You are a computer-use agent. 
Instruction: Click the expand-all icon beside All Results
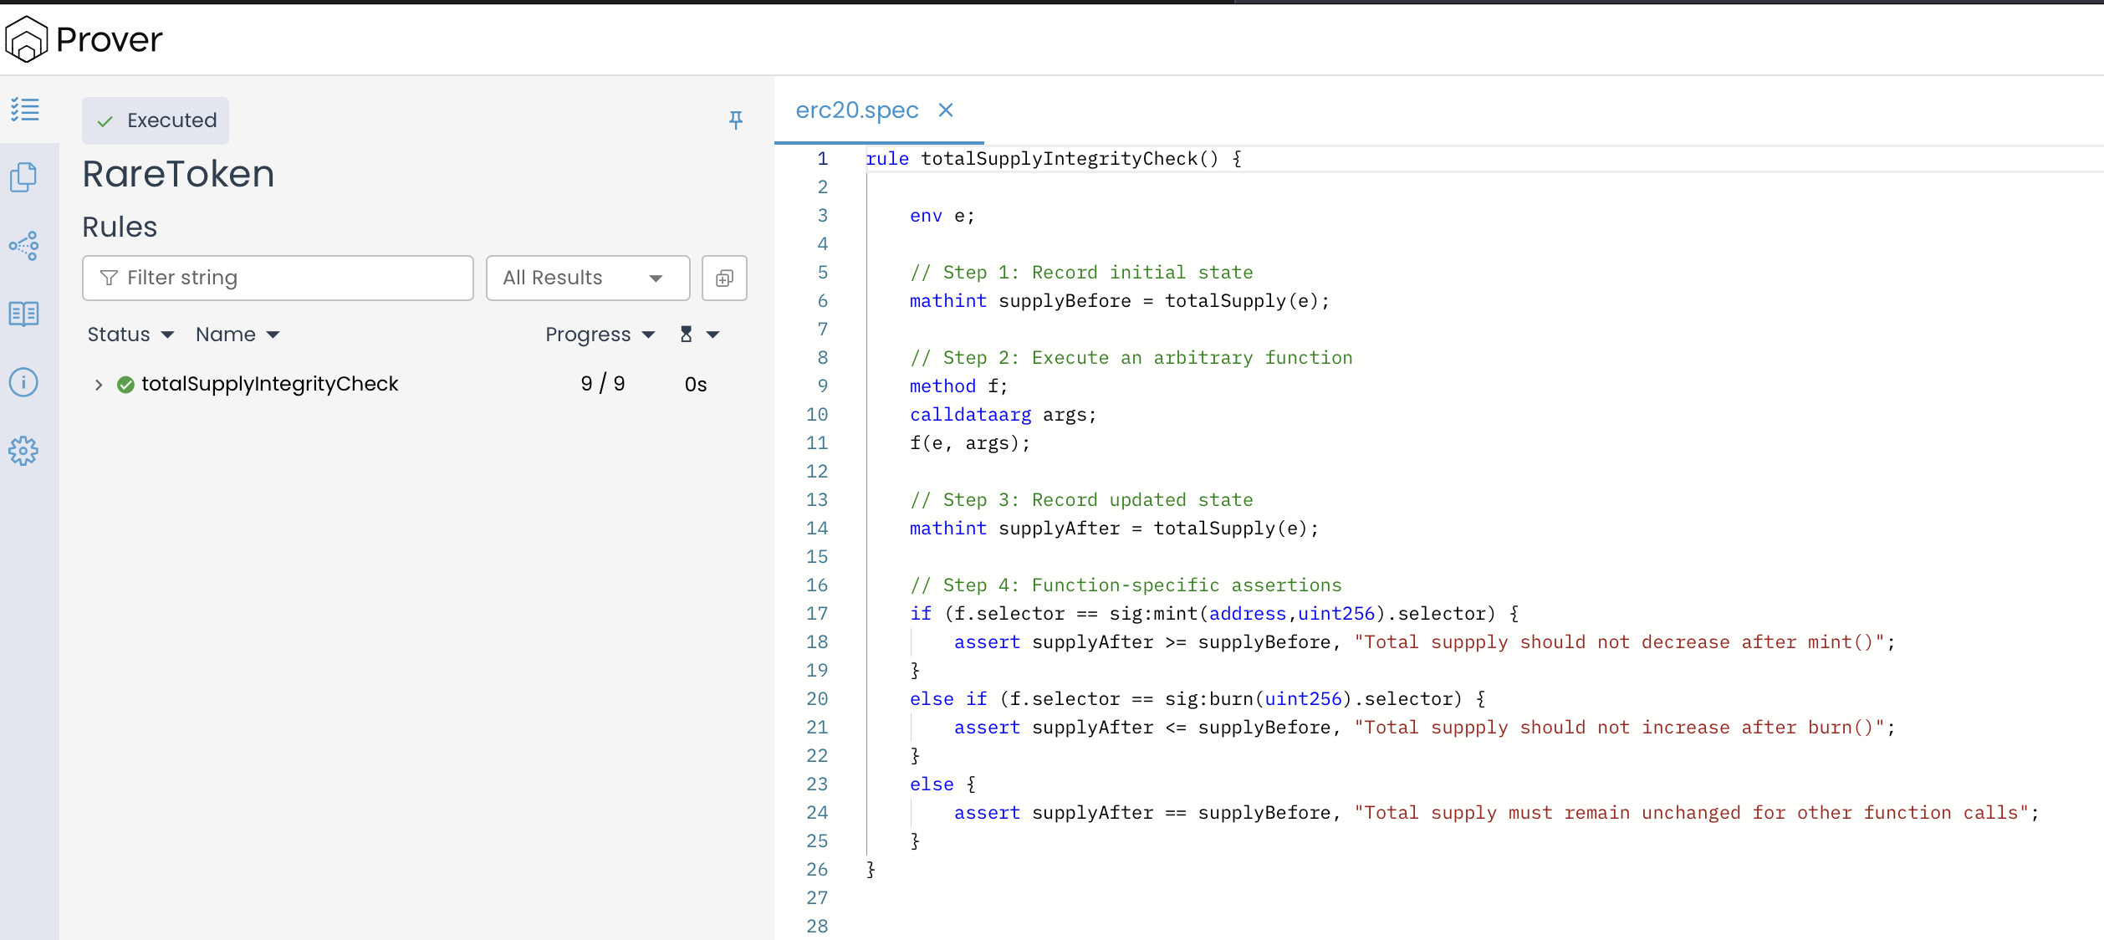tap(724, 278)
